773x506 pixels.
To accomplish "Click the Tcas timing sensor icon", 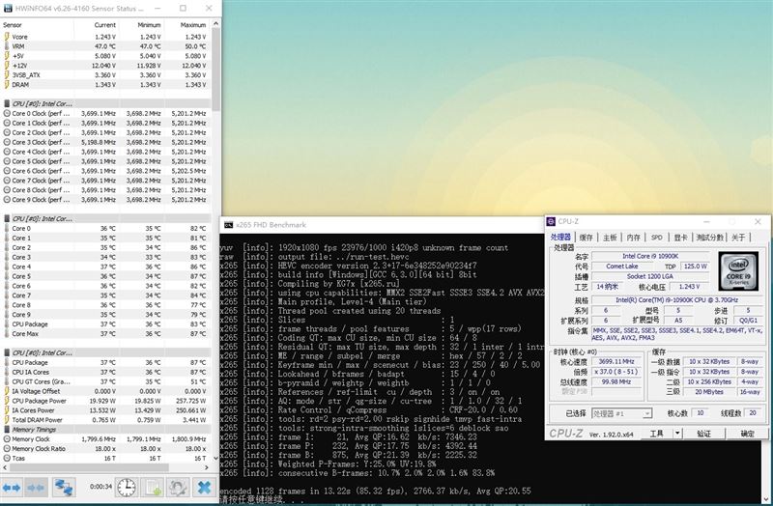I will [x=7, y=459].
